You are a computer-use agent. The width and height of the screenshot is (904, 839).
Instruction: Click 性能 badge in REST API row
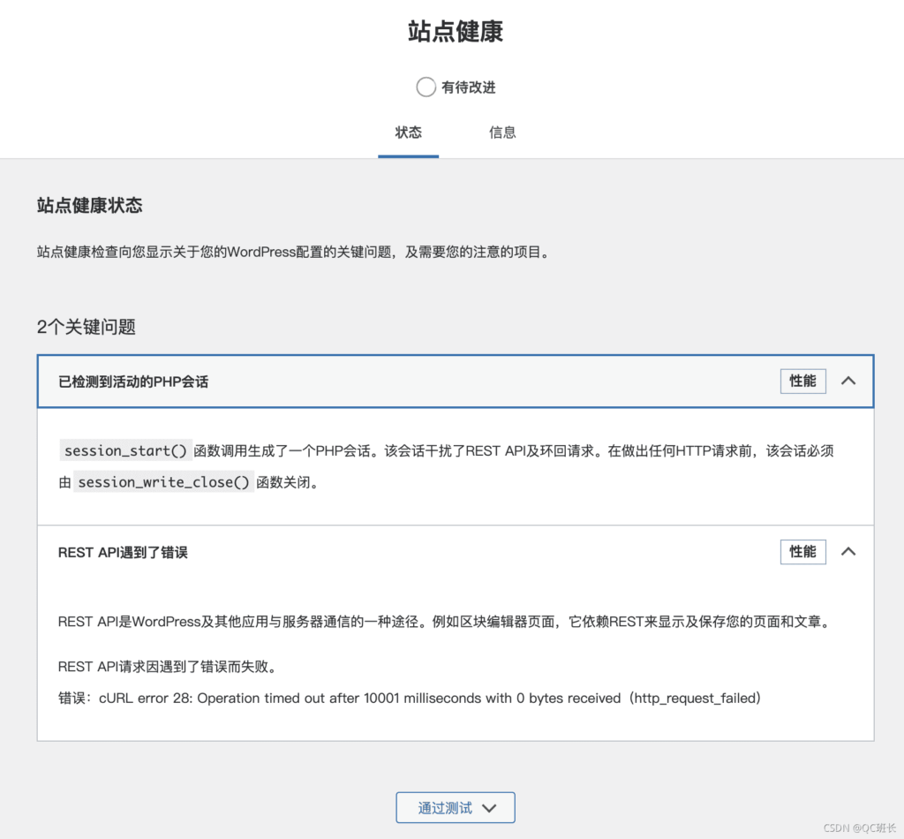[x=802, y=552]
